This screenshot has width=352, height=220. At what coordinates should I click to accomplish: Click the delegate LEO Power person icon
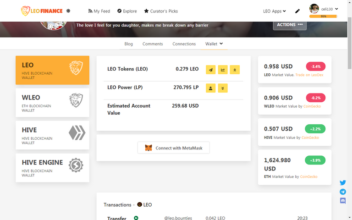click(210, 88)
